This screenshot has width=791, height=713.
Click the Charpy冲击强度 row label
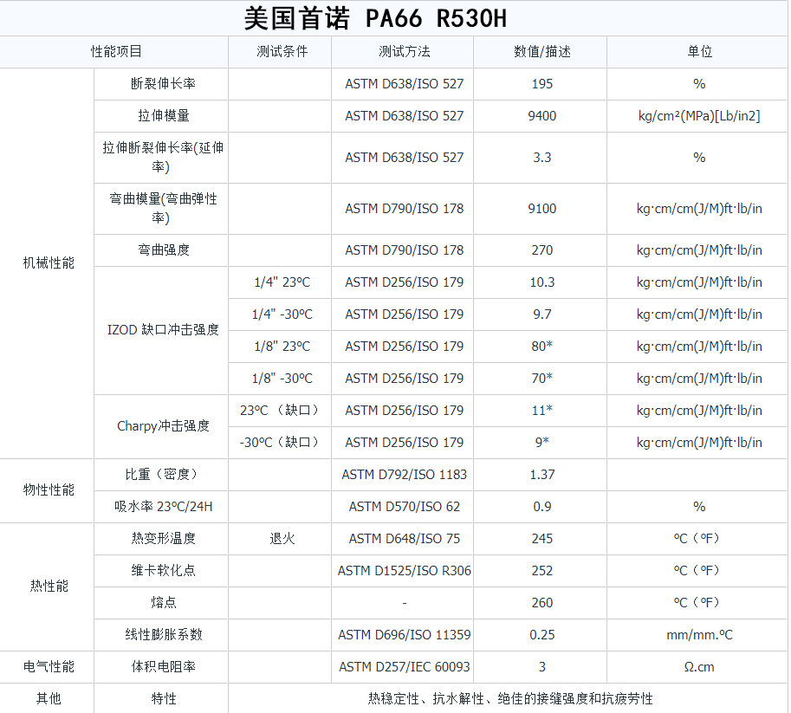click(163, 426)
